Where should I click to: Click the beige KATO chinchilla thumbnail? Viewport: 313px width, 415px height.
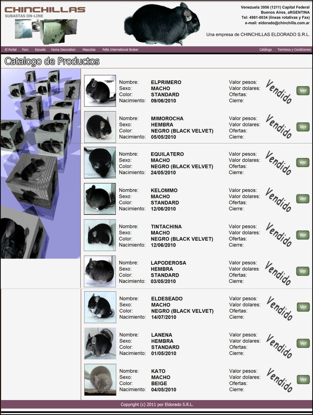[100, 379]
